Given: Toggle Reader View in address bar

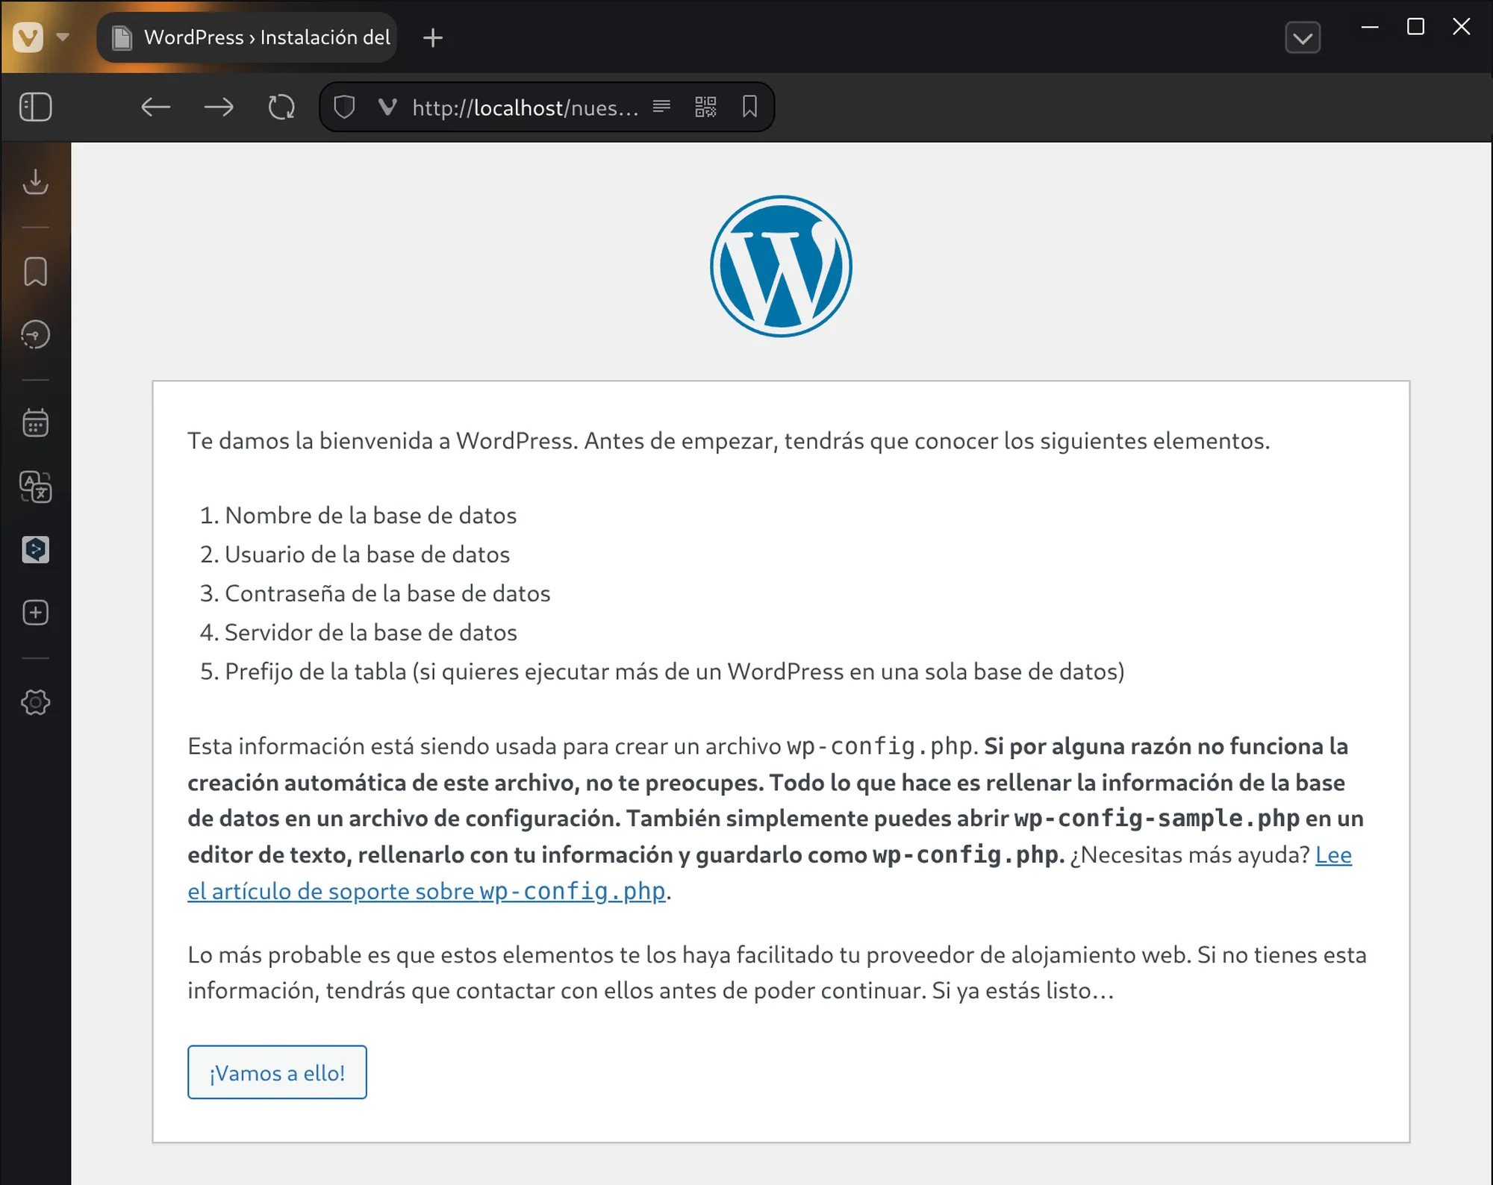Looking at the screenshot, I should [x=661, y=107].
